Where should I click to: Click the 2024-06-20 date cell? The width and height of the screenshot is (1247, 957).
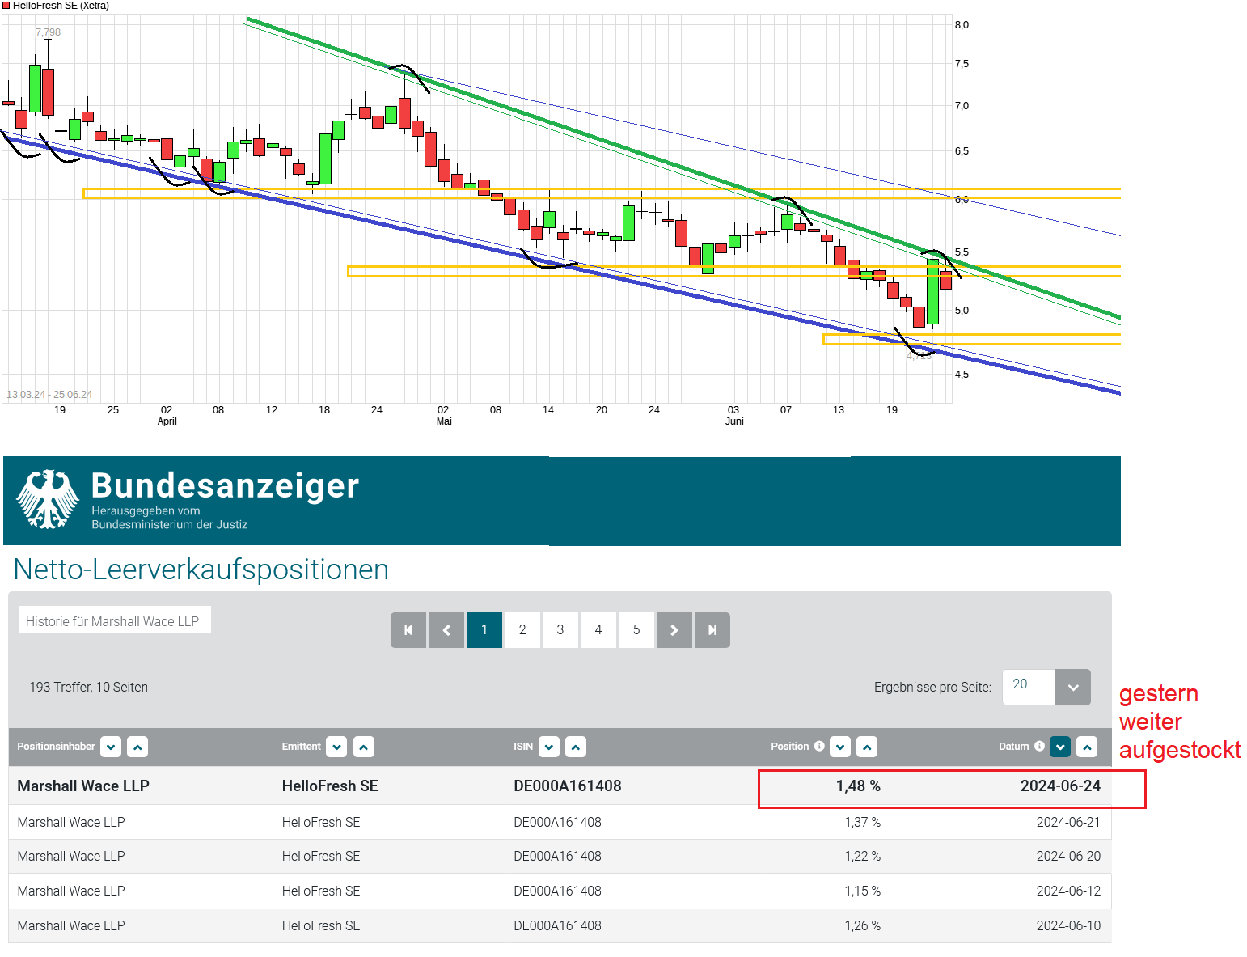tap(1068, 856)
